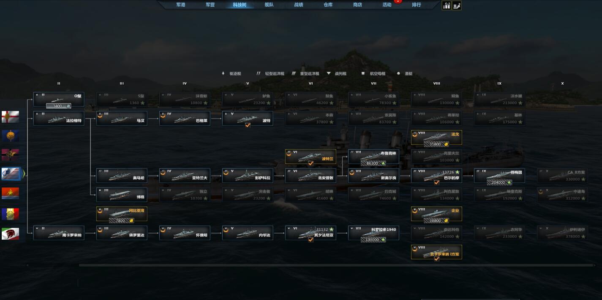Click the 204000 research cost under 得梅因
The width and height of the screenshot is (602, 300).
pyautogui.click(x=499, y=182)
